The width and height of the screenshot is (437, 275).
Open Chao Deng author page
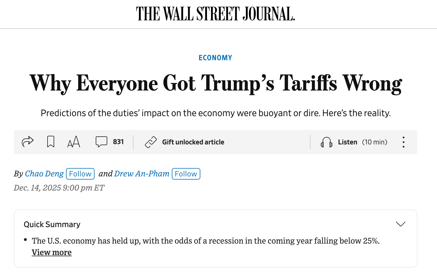click(44, 174)
